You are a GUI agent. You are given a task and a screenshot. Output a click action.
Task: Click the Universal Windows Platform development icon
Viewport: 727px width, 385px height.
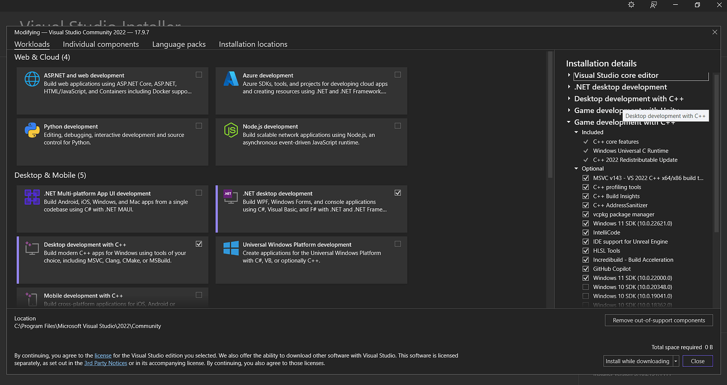pyautogui.click(x=230, y=248)
